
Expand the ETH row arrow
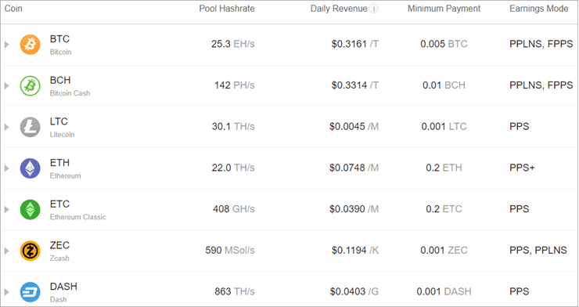(6, 168)
